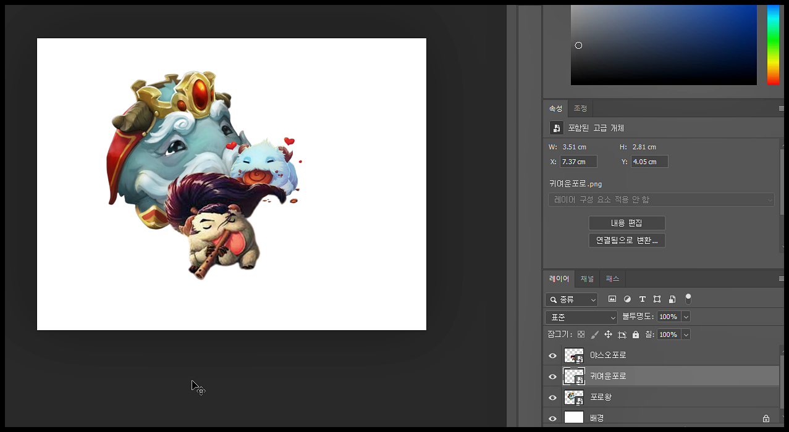Lock image pixels brush icon
This screenshot has height=432, width=789.
594,334
